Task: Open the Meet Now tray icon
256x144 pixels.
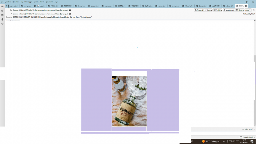Action: (227, 141)
